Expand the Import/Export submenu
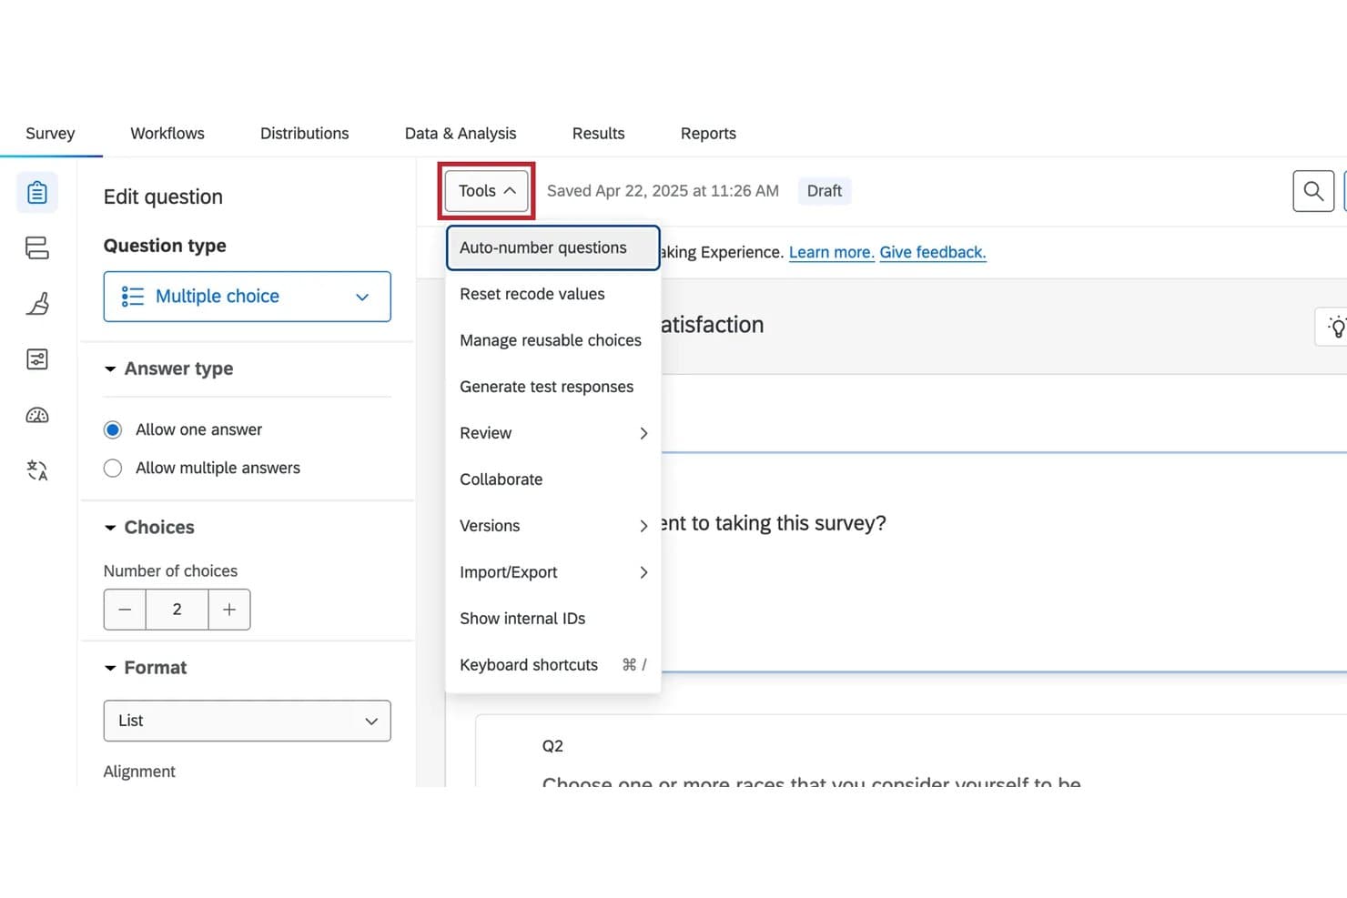 point(553,572)
